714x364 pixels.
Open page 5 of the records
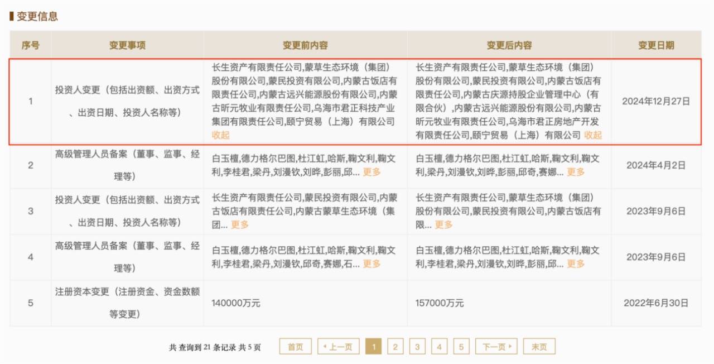(461, 347)
